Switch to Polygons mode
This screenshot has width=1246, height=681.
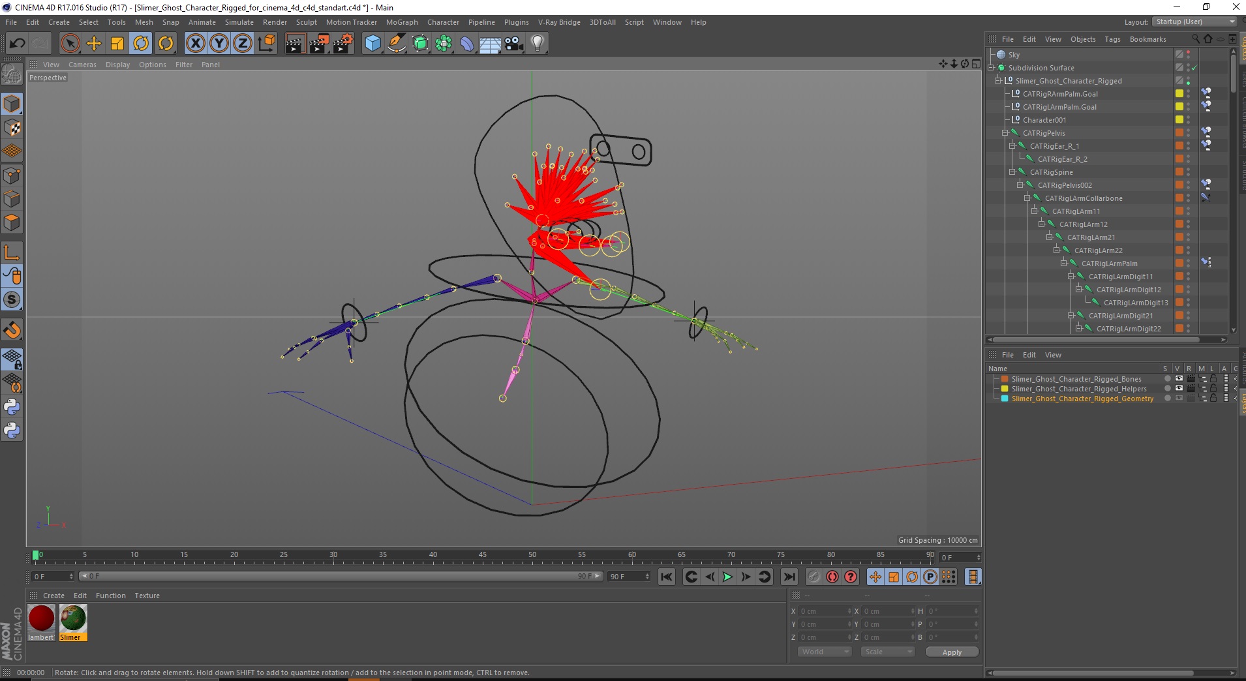pyautogui.click(x=12, y=222)
